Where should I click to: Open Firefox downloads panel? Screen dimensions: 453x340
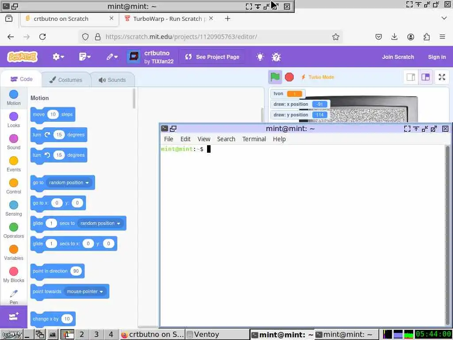[394, 37]
